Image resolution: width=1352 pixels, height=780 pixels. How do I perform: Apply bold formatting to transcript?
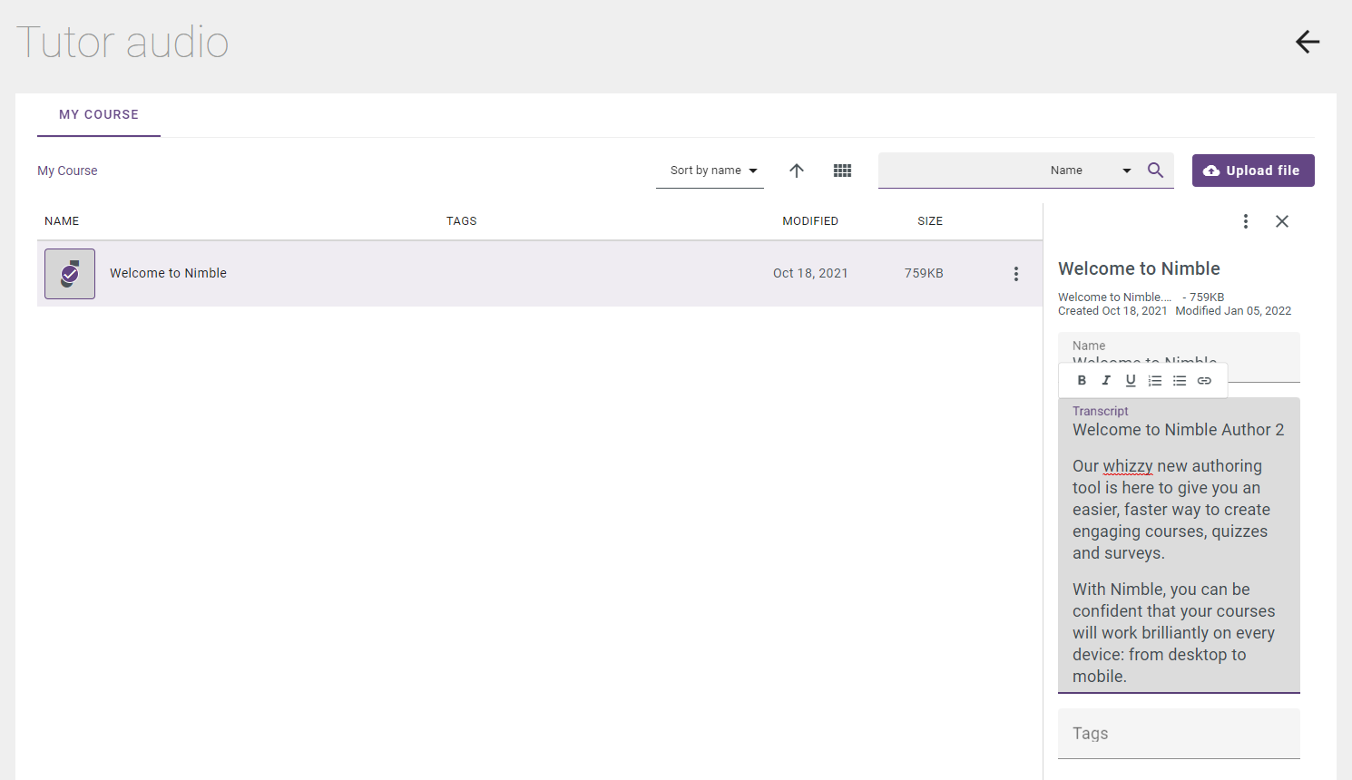(x=1082, y=381)
